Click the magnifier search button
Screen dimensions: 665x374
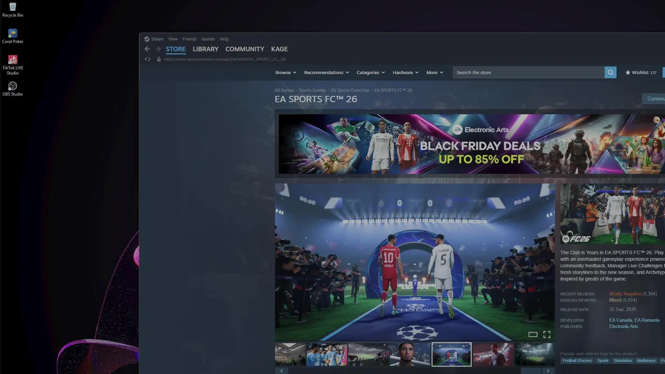click(610, 73)
